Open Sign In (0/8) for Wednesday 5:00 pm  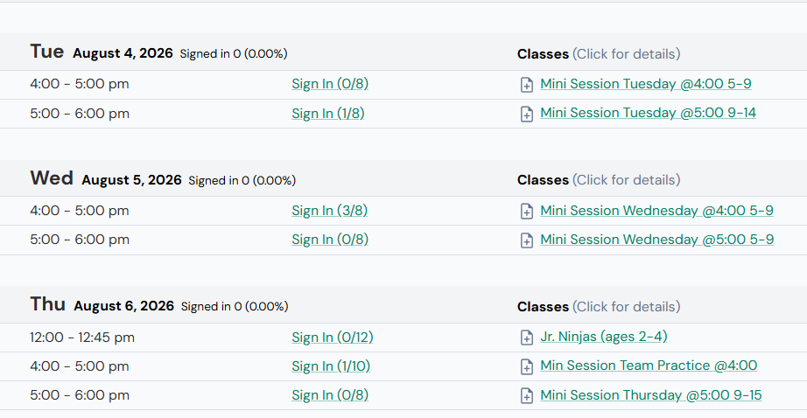pos(330,240)
